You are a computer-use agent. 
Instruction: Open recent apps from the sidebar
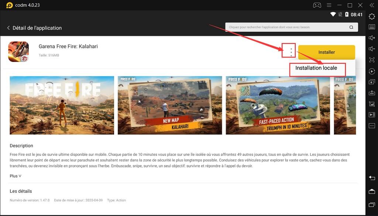tap(372, 205)
